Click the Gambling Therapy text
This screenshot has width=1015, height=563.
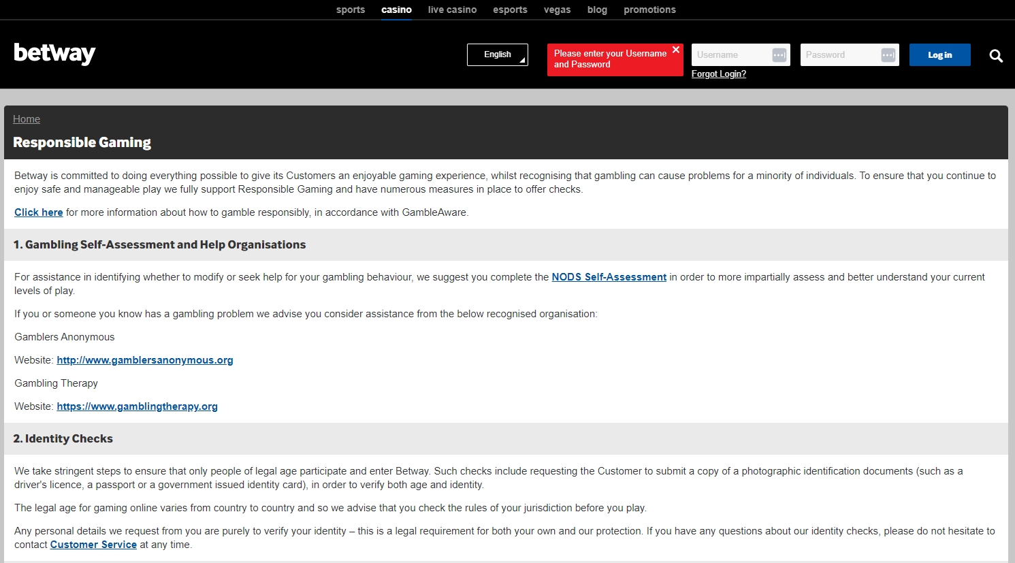(57, 383)
